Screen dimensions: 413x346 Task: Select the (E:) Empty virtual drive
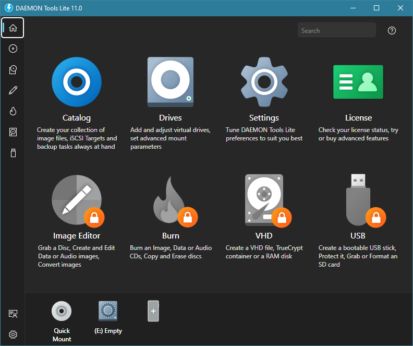tap(108, 311)
